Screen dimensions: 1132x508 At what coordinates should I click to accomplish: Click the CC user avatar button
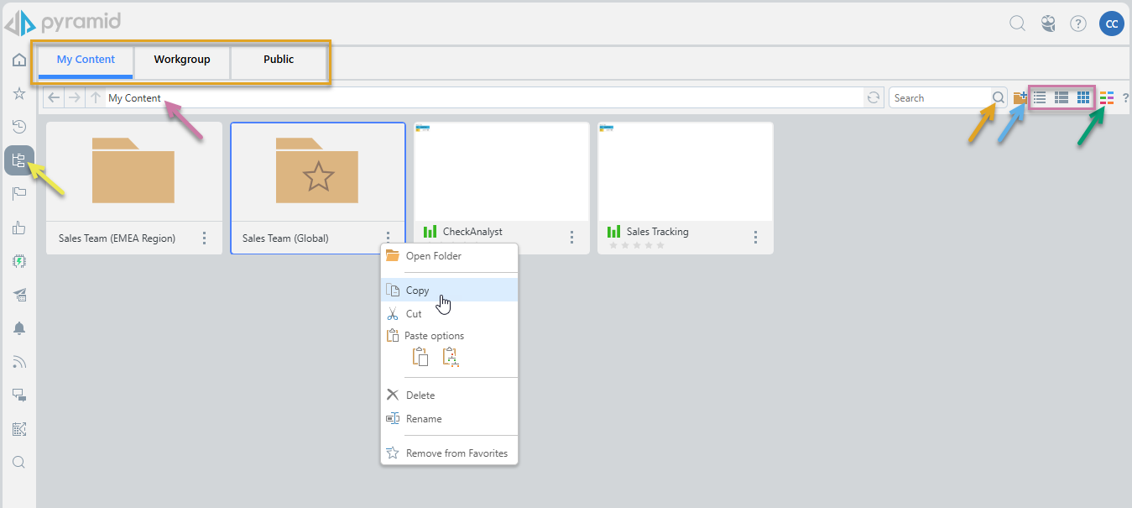(1111, 24)
